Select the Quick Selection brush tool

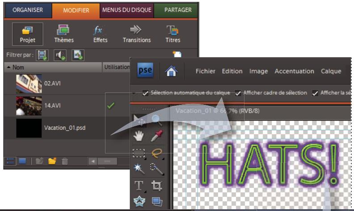157,169
